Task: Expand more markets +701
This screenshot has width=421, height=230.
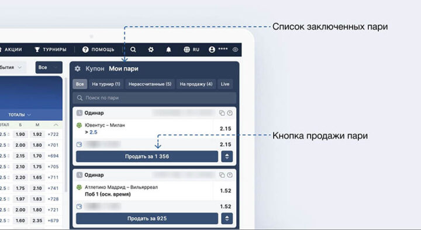Action: coord(53,145)
